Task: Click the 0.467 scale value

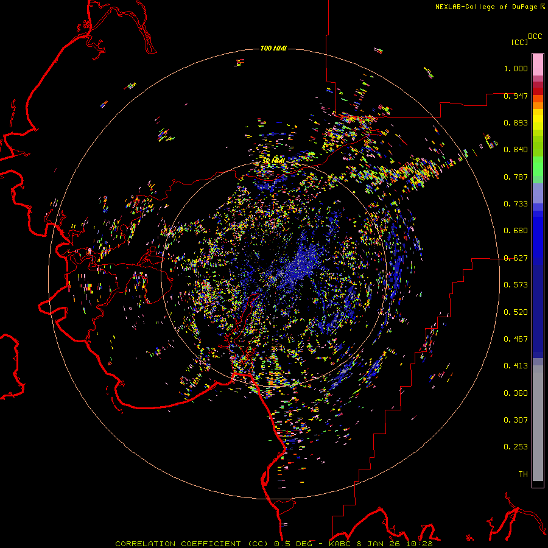Action: click(x=516, y=339)
